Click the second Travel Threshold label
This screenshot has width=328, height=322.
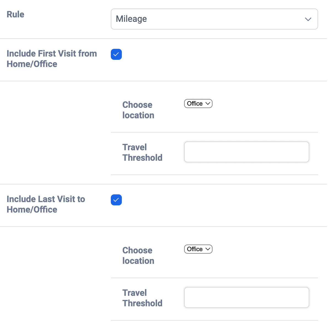pos(142,298)
